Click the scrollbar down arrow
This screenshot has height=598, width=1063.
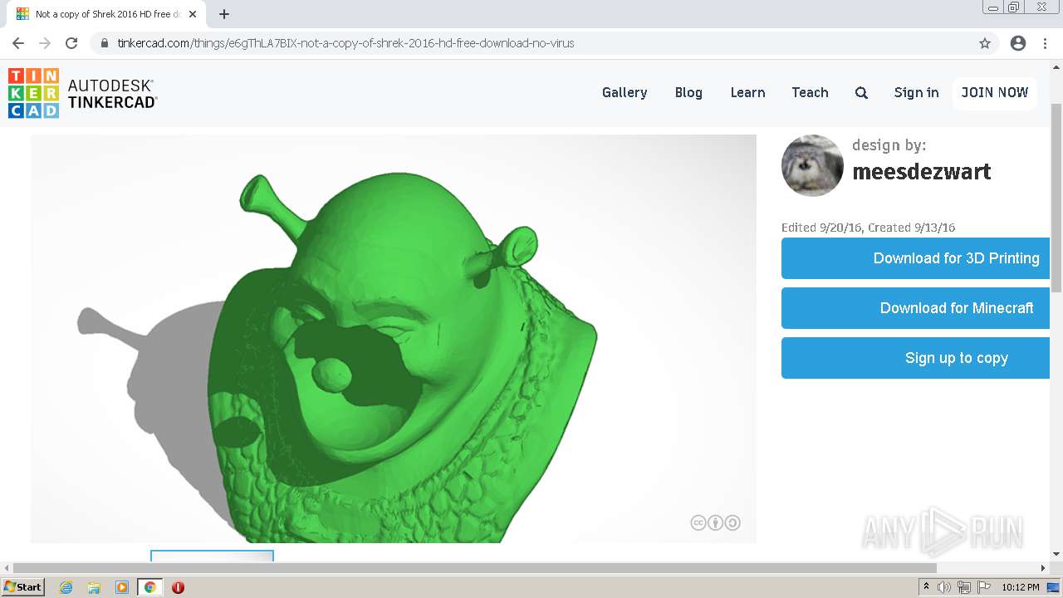pyautogui.click(x=1056, y=554)
